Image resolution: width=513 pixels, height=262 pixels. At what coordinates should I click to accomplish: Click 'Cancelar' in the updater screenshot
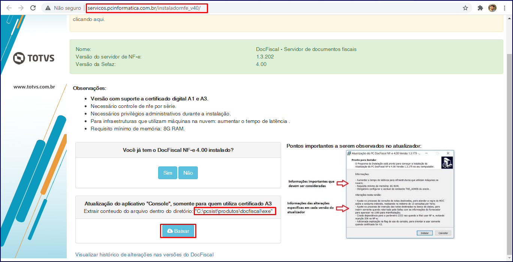tap(443, 233)
